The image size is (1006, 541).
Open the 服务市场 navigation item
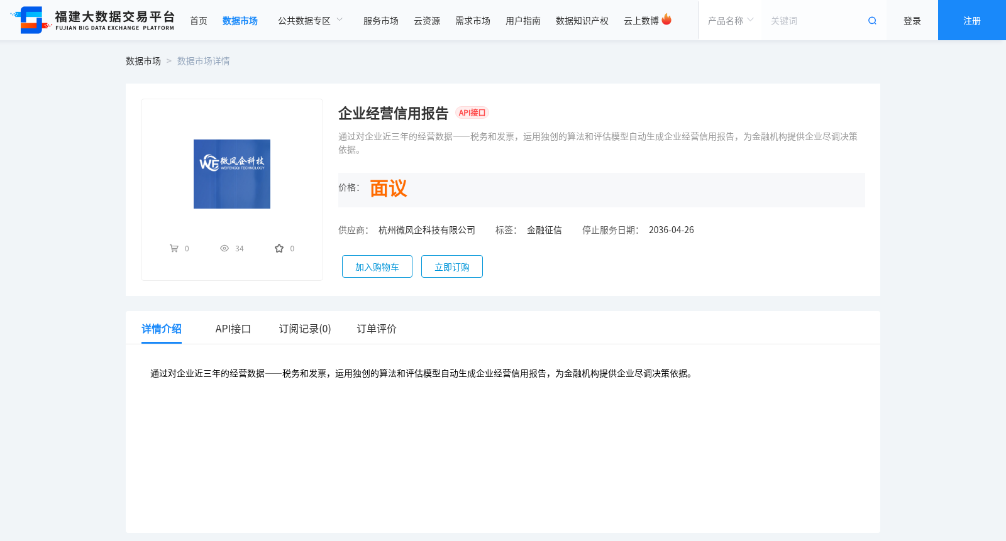pyautogui.click(x=381, y=21)
